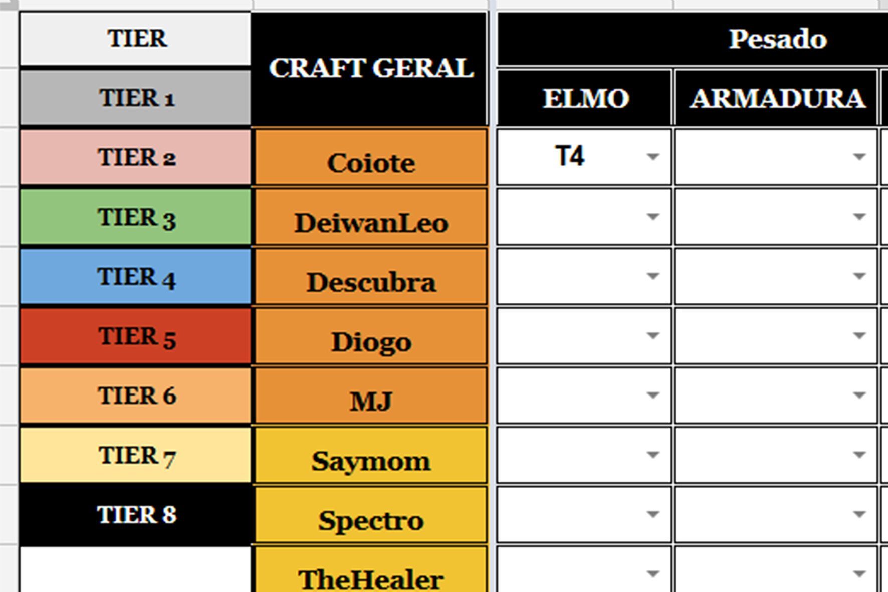Select the blue TIER 4 cell

(135, 277)
